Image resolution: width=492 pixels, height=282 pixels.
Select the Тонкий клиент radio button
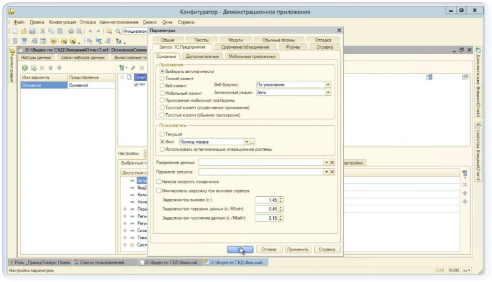[x=162, y=79]
